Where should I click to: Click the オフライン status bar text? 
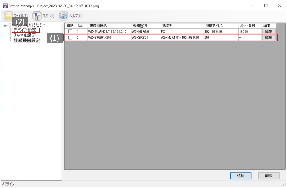pos(8,184)
